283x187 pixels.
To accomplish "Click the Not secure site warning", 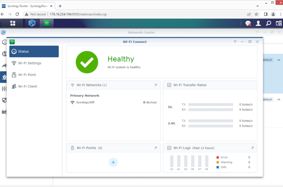I will (x=36, y=14).
